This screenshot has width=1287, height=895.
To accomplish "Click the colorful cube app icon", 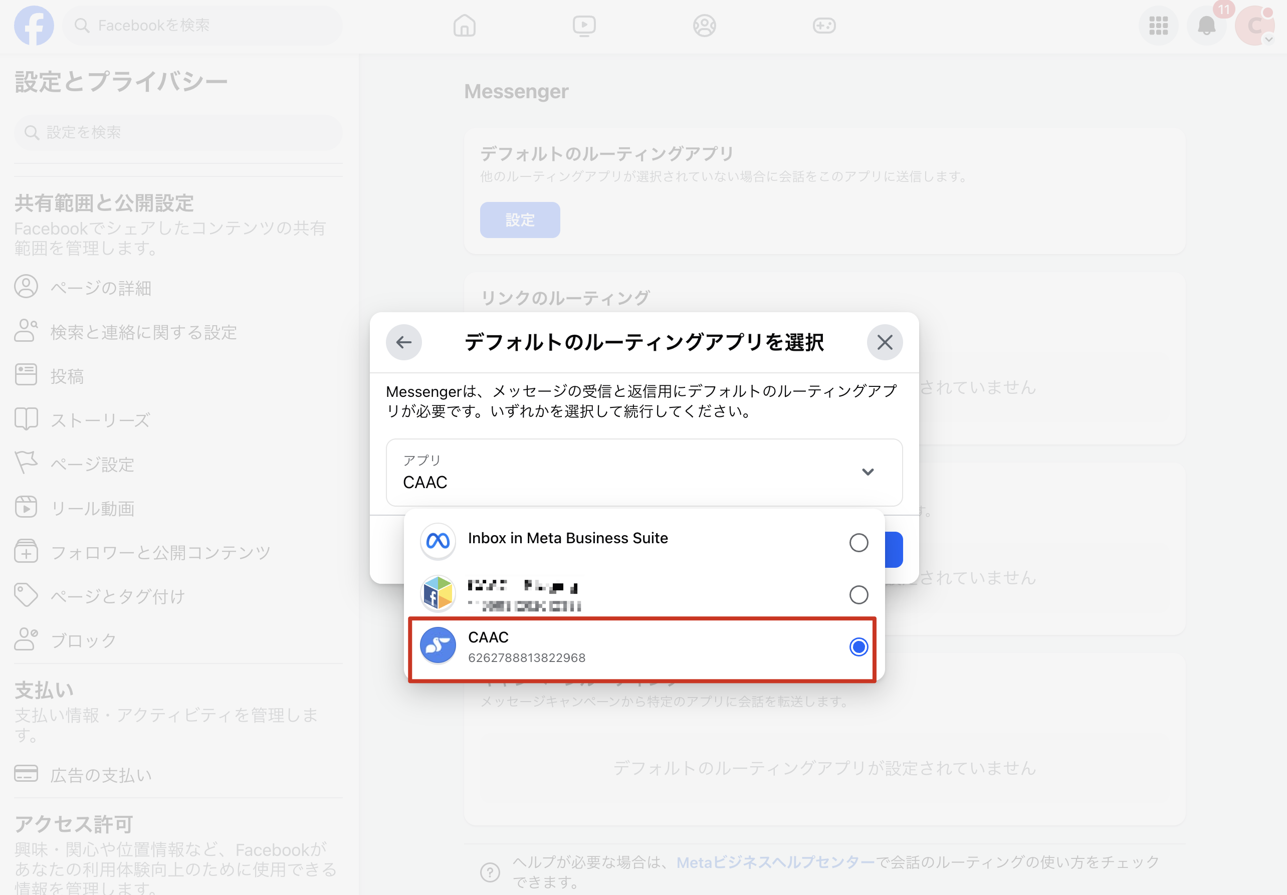I will [438, 593].
